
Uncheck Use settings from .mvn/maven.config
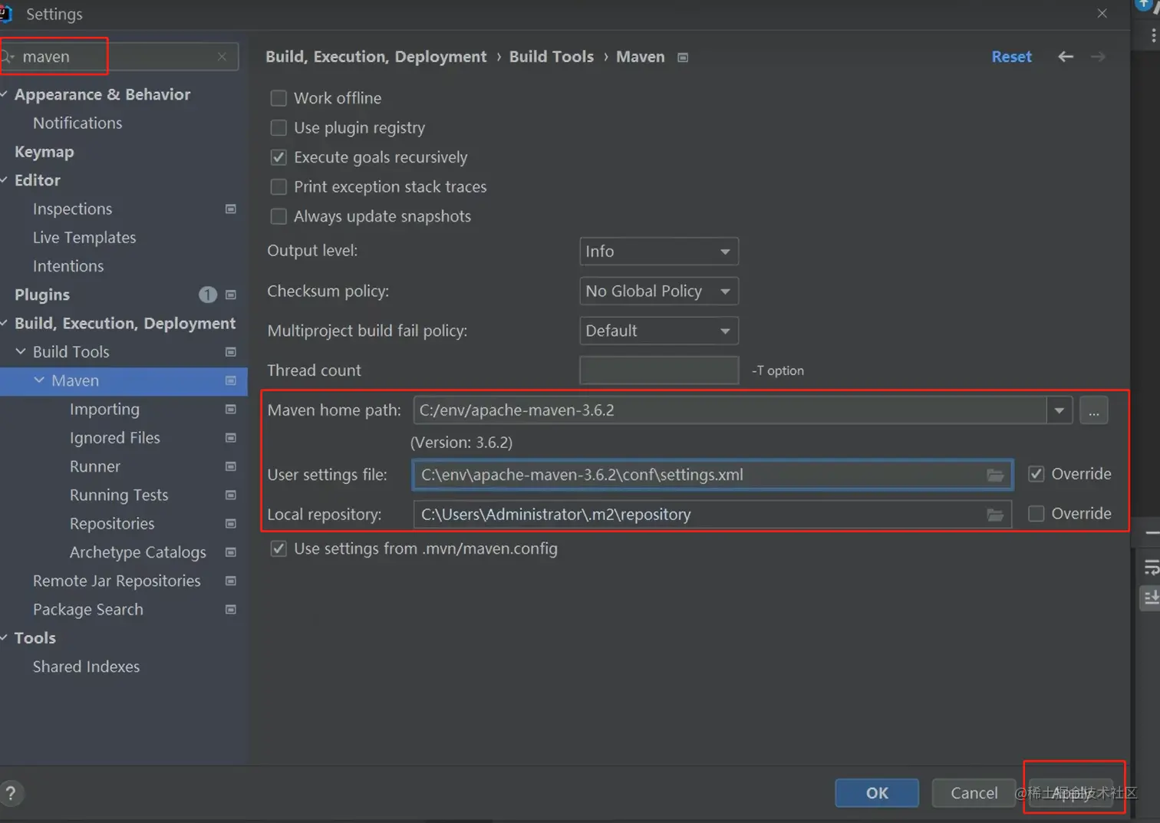[278, 549]
